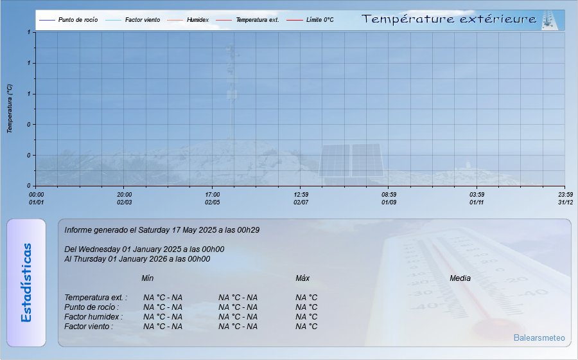Click the Factor viento legend entry

coord(133,20)
